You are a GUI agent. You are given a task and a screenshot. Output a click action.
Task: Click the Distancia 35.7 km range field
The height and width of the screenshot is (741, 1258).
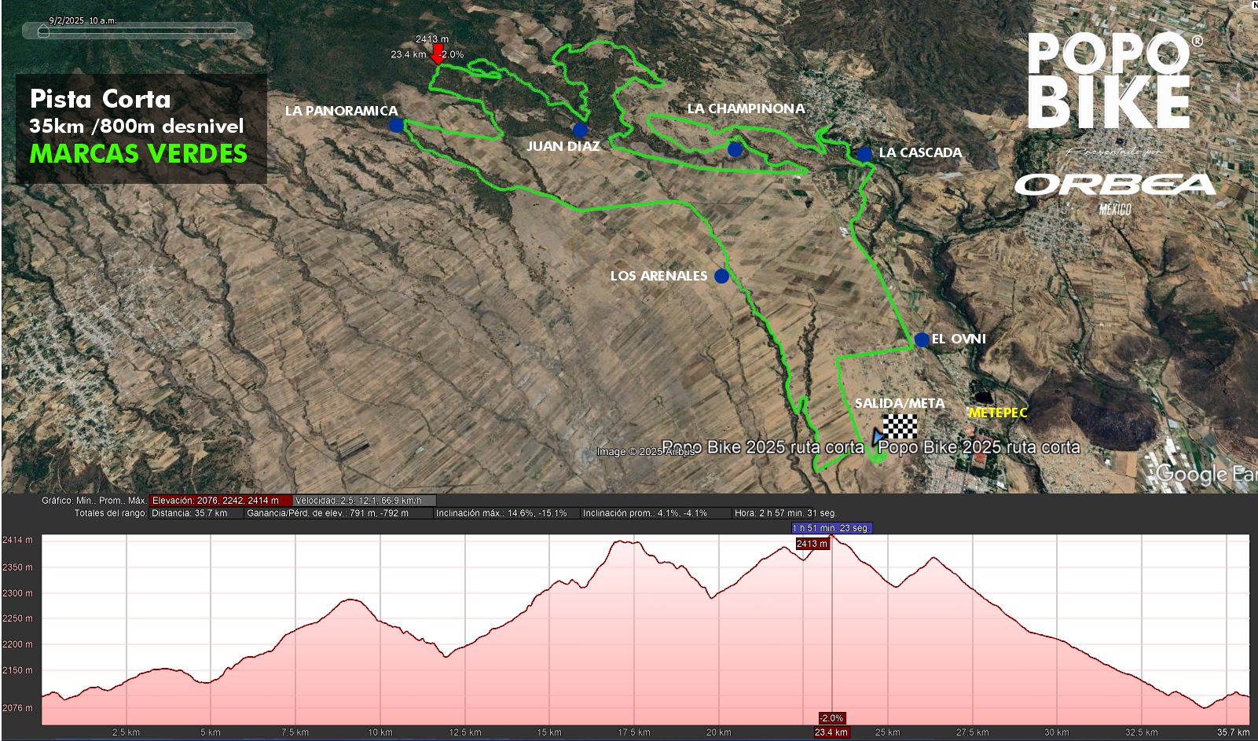pos(194,513)
